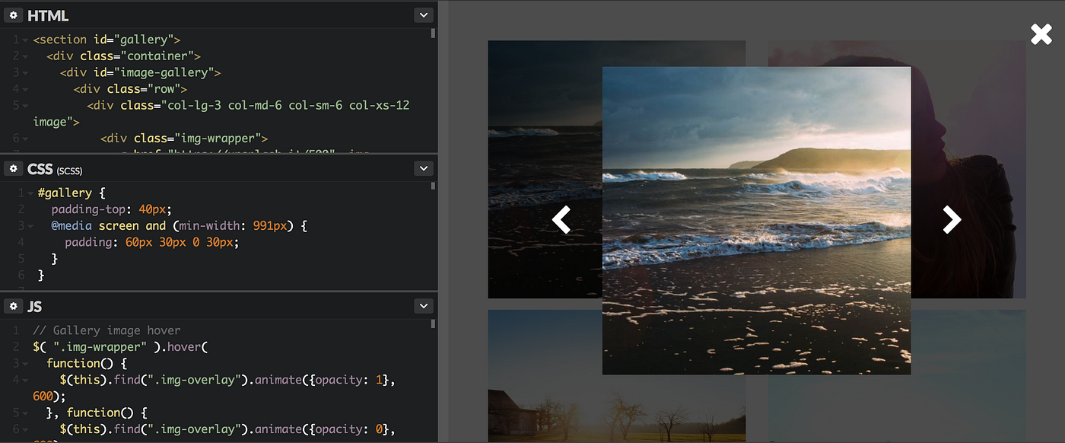Click the next-image arrow in the lightbox
The width and height of the screenshot is (1065, 443).
coord(952,219)
